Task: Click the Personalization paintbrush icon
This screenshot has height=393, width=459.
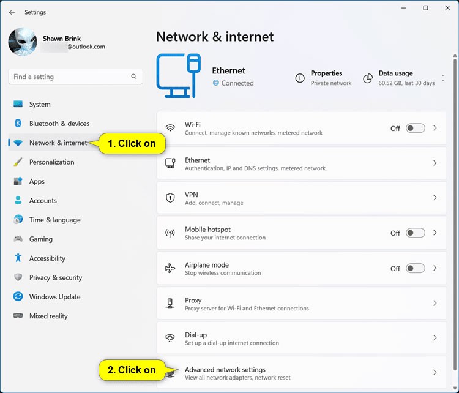Action: tap(18, 162)
